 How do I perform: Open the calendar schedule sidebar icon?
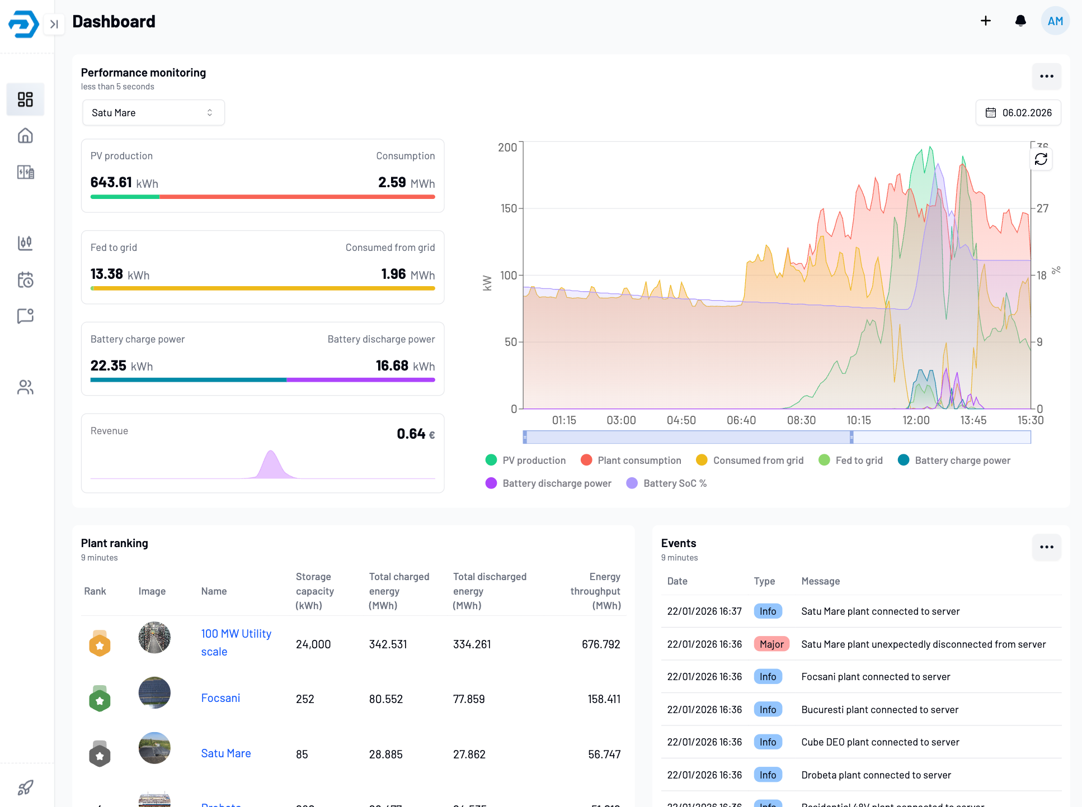(x=25, y=279)
